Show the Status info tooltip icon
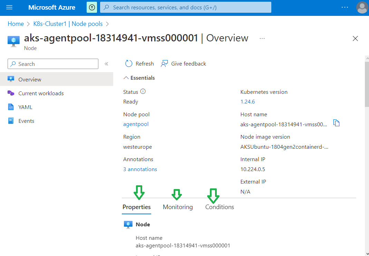369x256 pixels. [x=143, y=91]
